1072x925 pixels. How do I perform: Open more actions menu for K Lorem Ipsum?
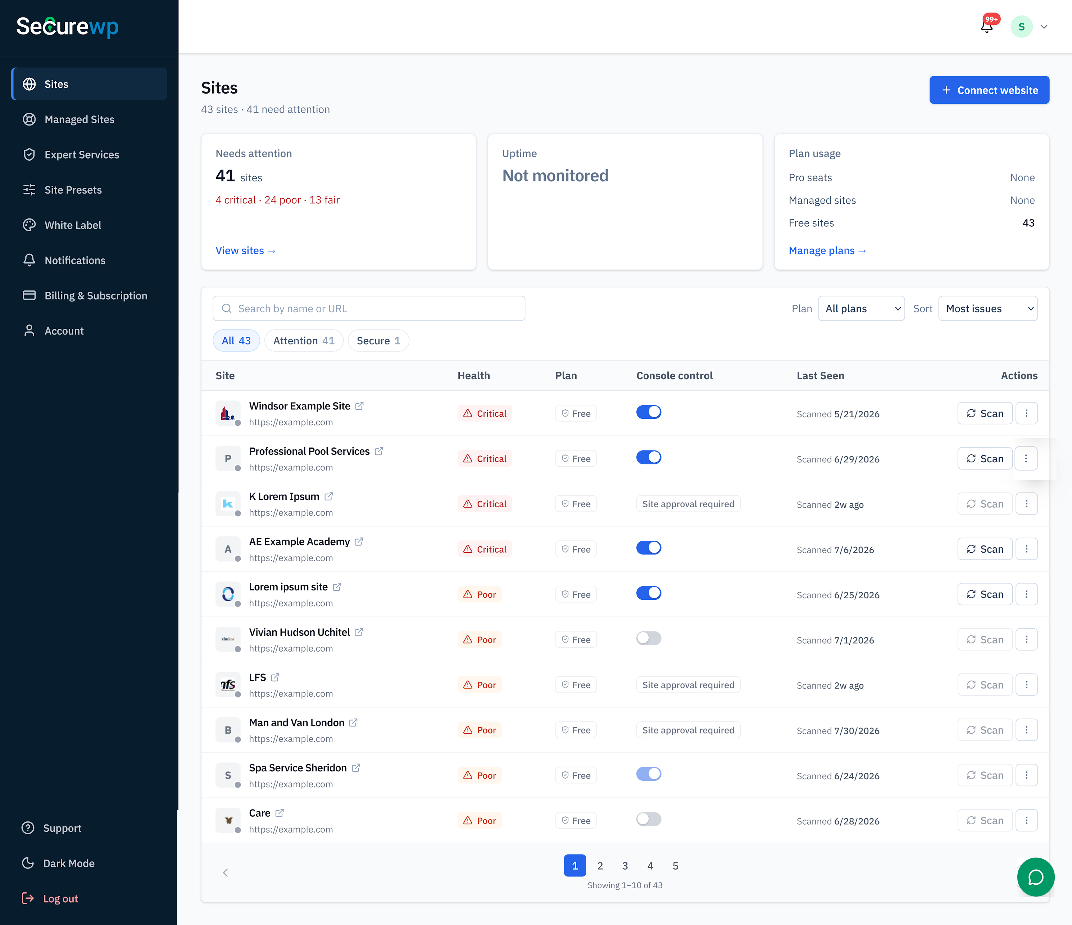click(x=1026, y=504)
